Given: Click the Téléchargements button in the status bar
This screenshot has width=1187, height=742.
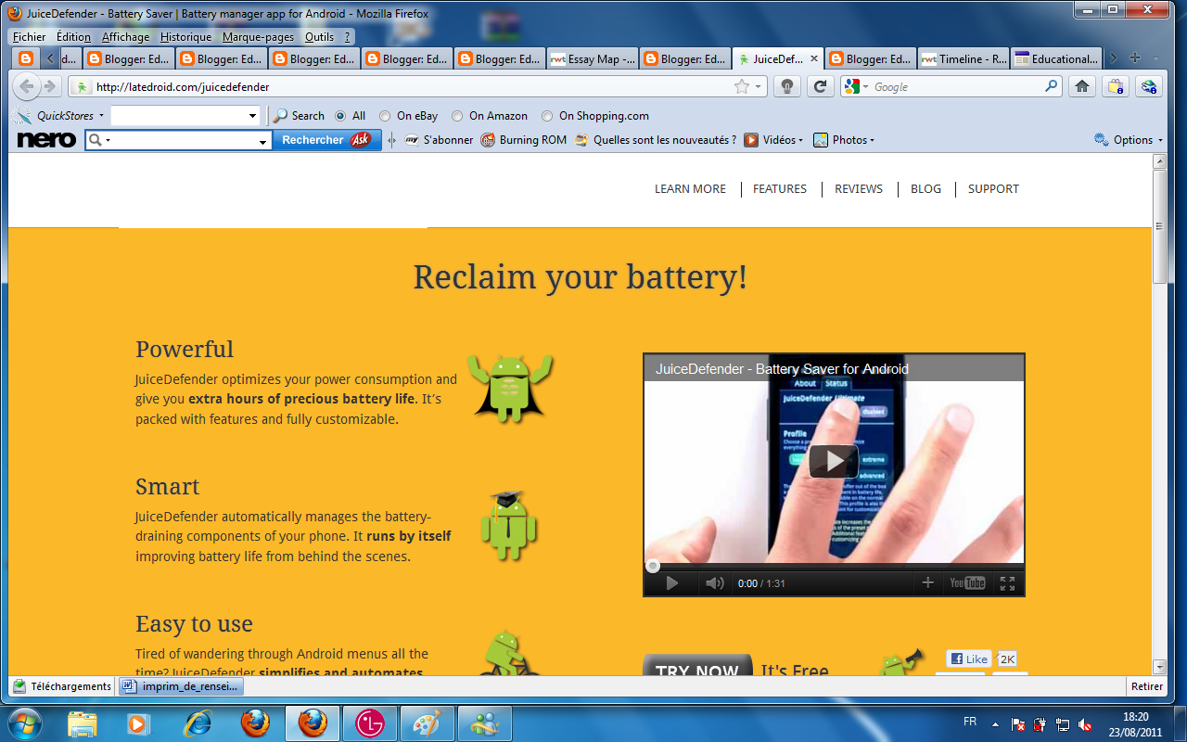Looking at the screenshot, I should coord(62,686).
